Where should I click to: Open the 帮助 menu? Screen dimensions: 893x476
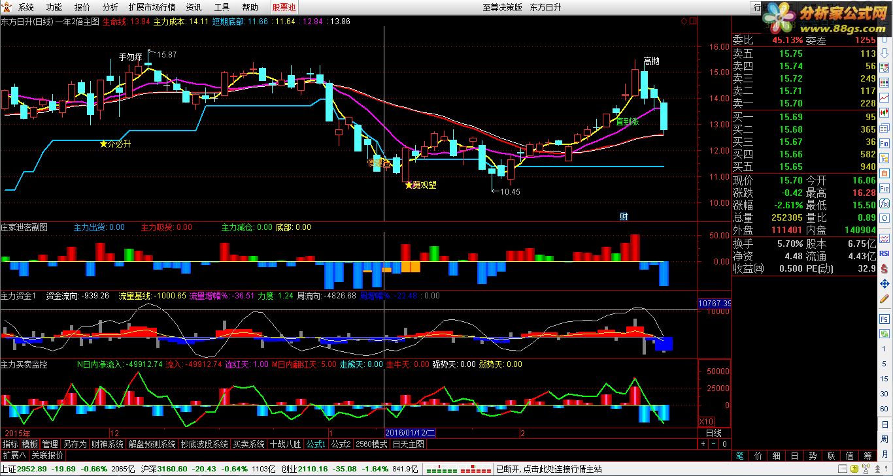click(250, 7)
